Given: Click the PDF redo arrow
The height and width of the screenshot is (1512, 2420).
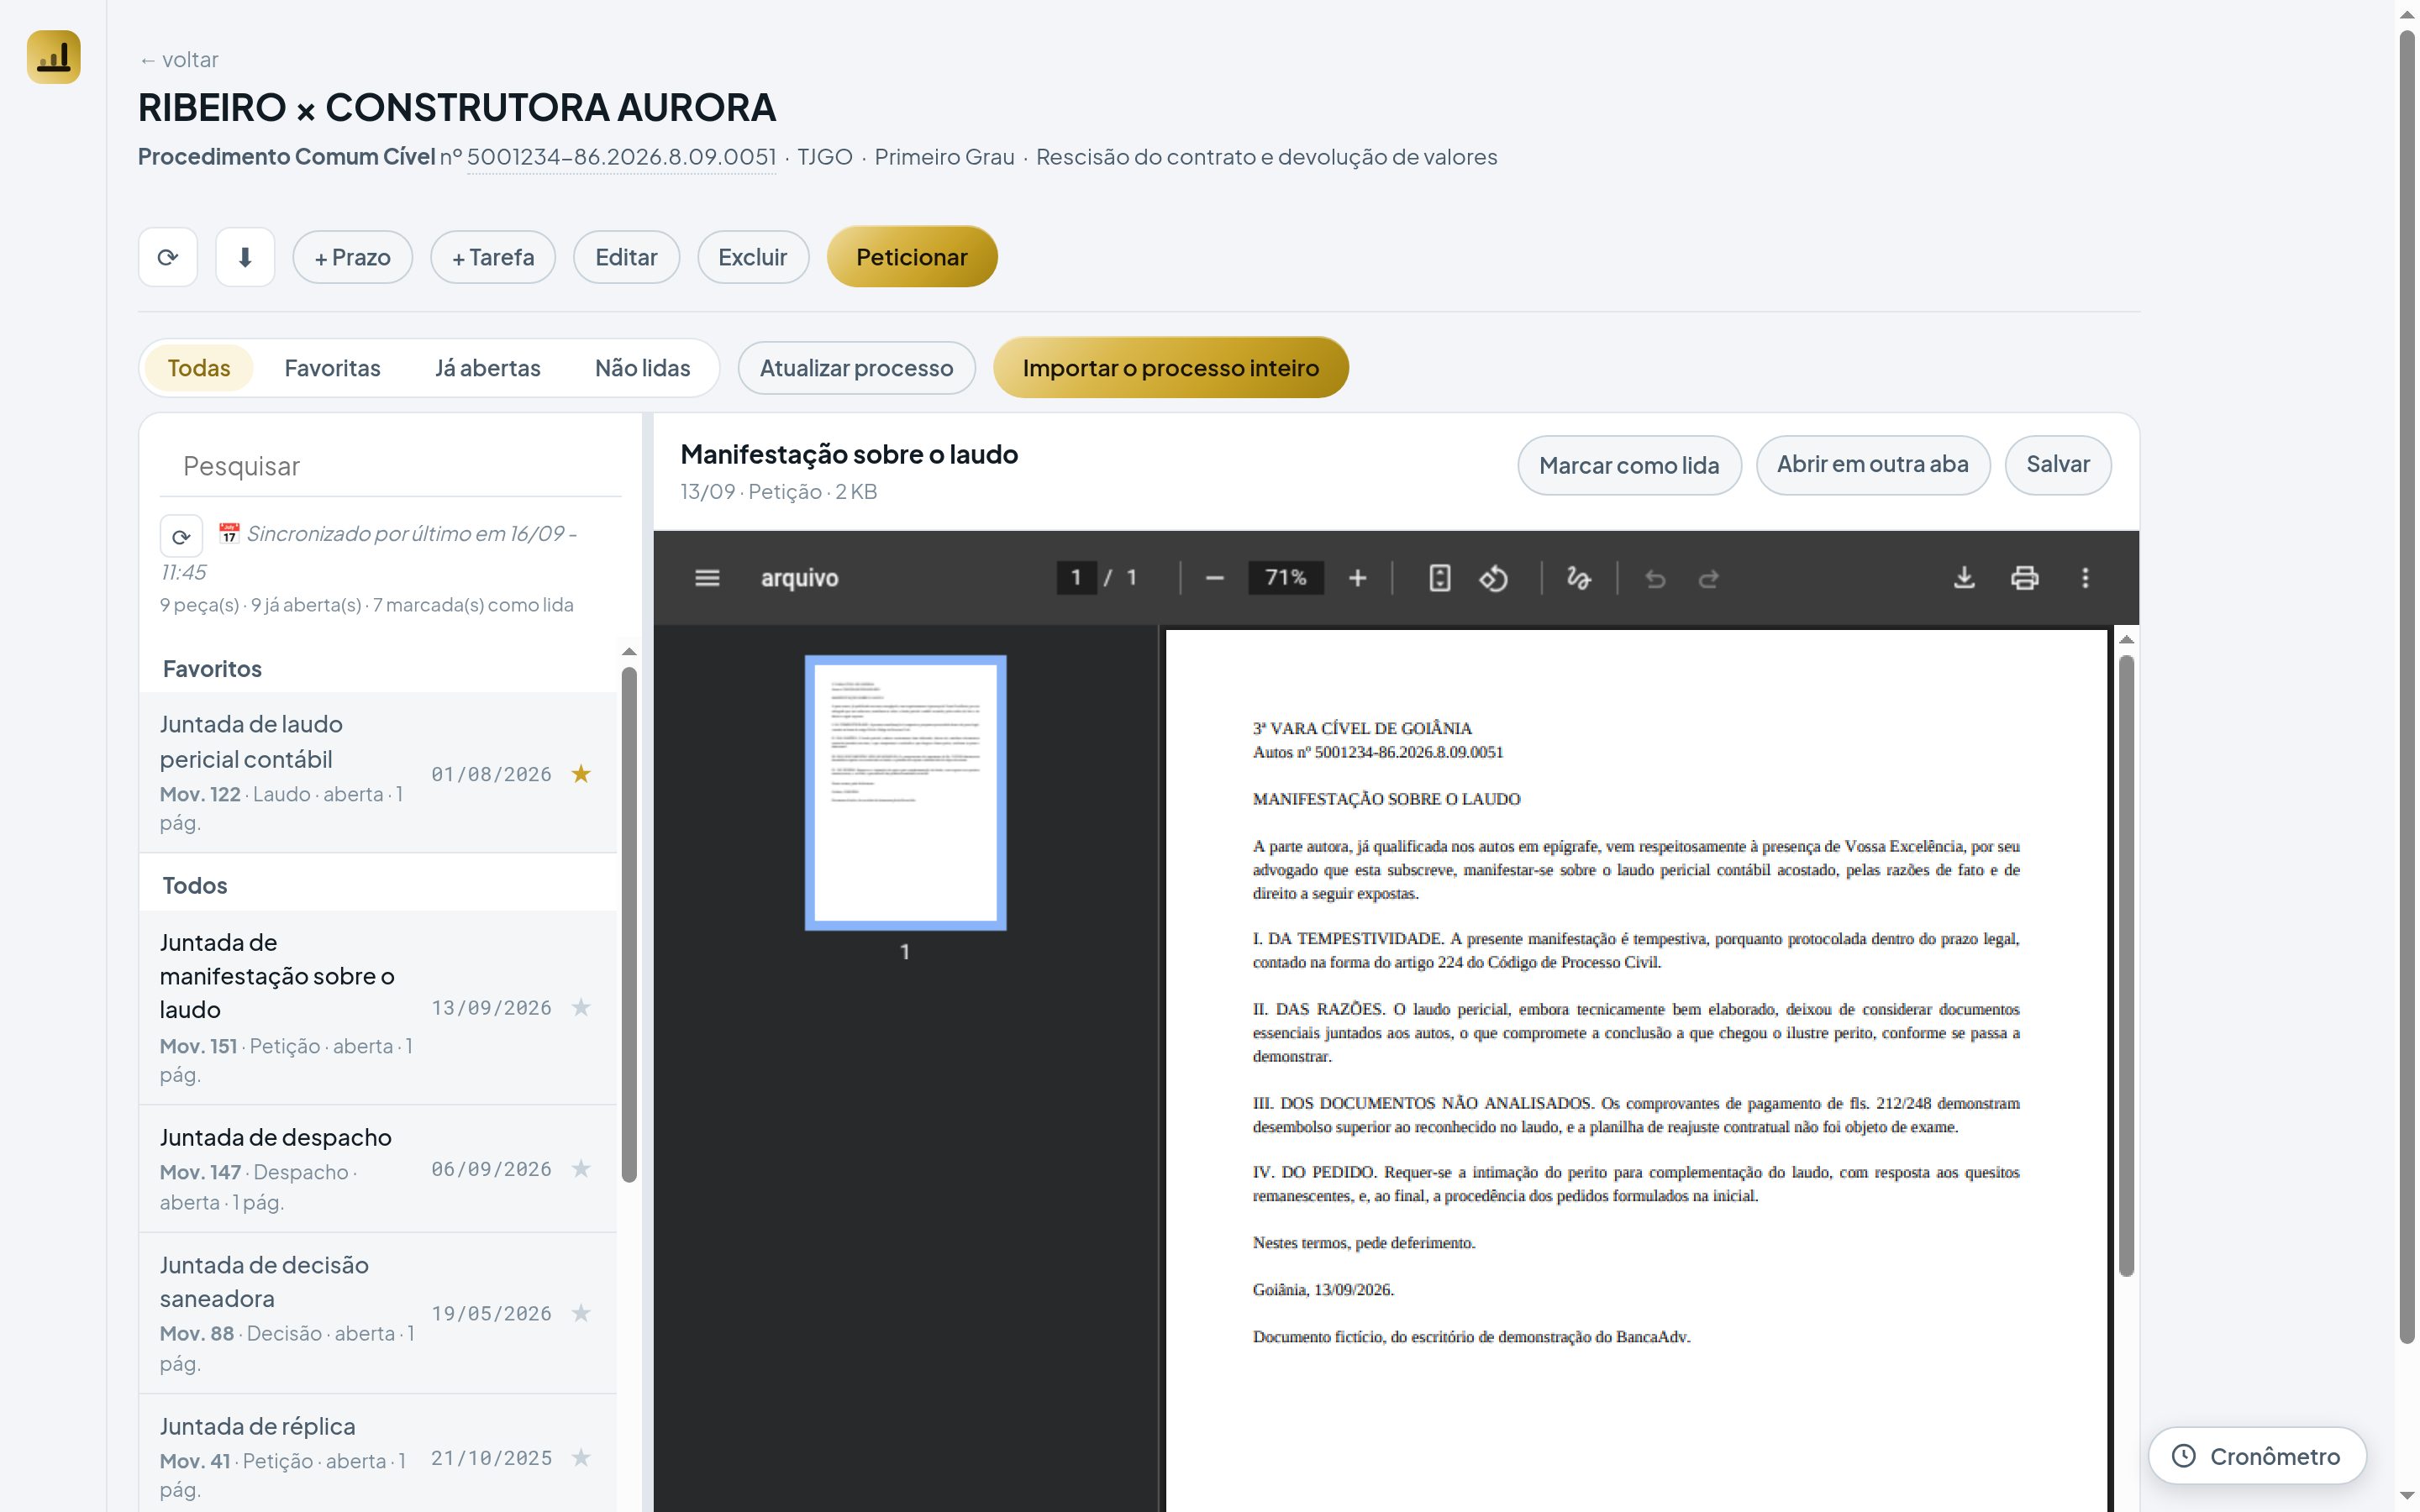Looking at the screenshot, I should [1709, 578].
